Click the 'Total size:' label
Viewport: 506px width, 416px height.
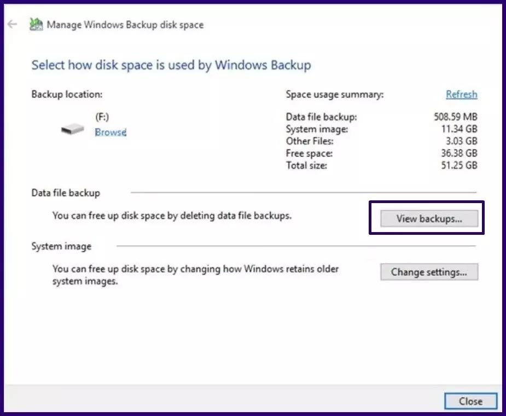pyautogui.click(x=306, y=165)
